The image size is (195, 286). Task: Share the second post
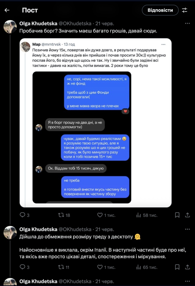(x=187, y=267)
